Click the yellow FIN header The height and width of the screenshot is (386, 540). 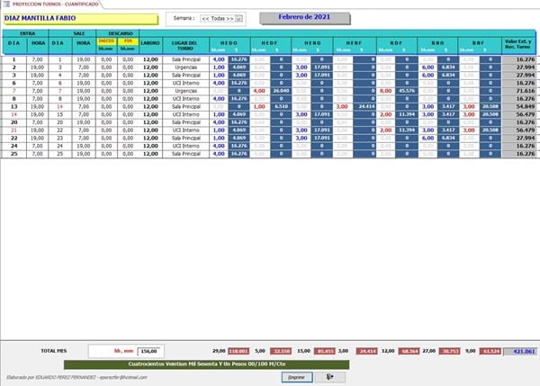point(128,41)
